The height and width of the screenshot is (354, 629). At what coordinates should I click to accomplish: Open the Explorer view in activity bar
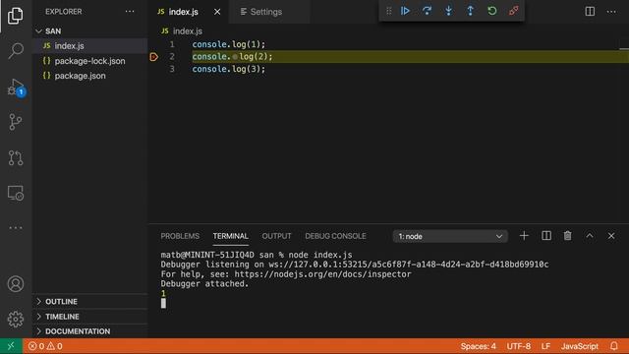(x=16, y=16)
